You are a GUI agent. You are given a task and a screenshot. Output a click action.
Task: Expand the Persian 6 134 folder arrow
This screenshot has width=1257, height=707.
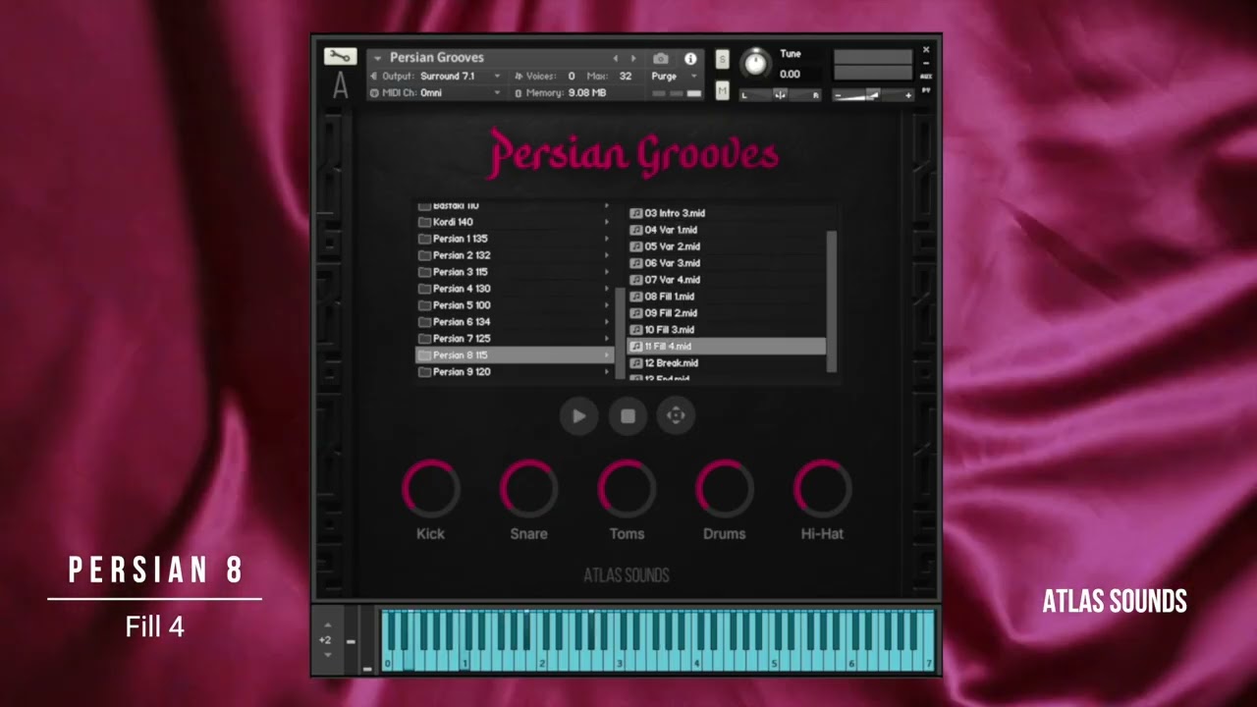coord(606,322)
